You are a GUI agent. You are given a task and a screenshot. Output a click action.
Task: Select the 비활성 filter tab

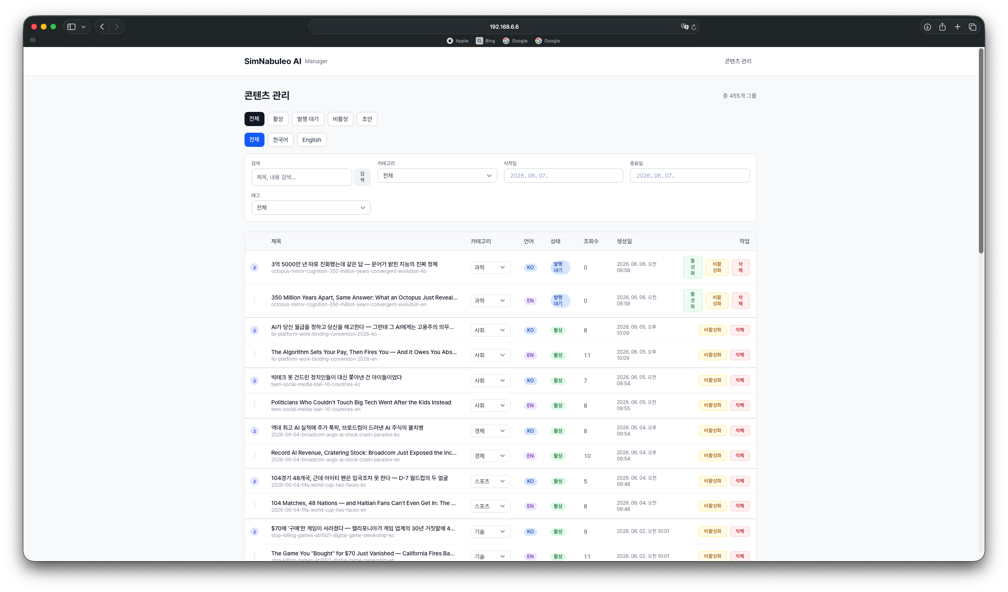click(340, 119)
